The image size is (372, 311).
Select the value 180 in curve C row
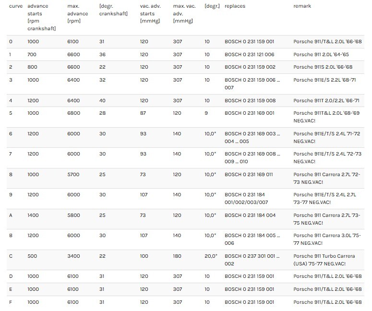tap(177, 256)
